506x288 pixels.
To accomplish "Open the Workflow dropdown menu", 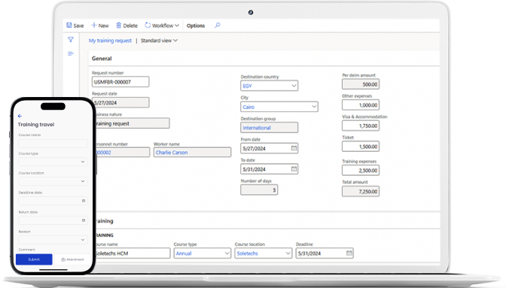I will 162,26.
